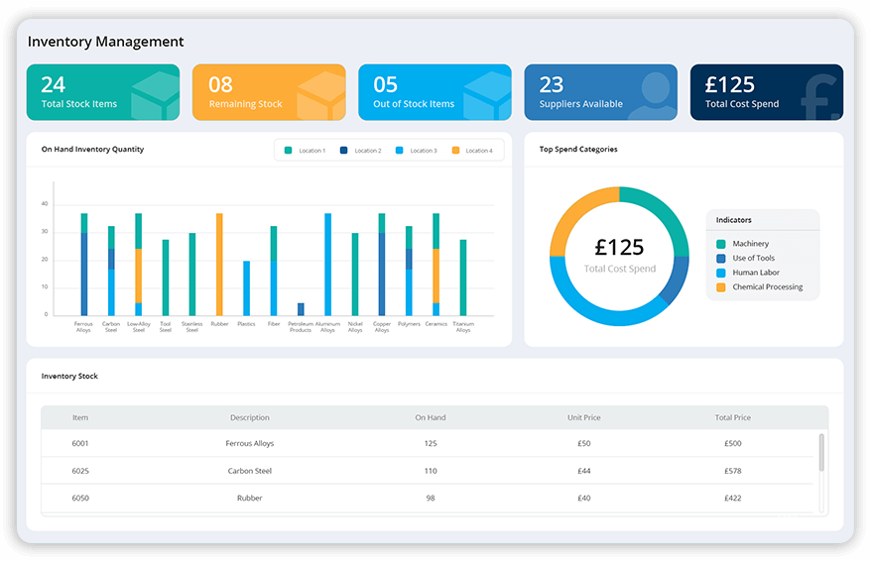The height and width of the screenshot is (561, 871).
Task: Click the Chemical Processing orange swatch
Action: coord(721,287)
